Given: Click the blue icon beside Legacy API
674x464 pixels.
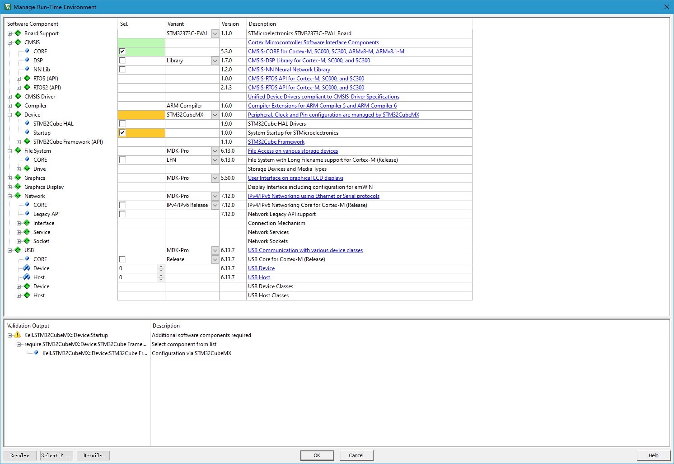Looking at the screenshot, I should [27, 213].
